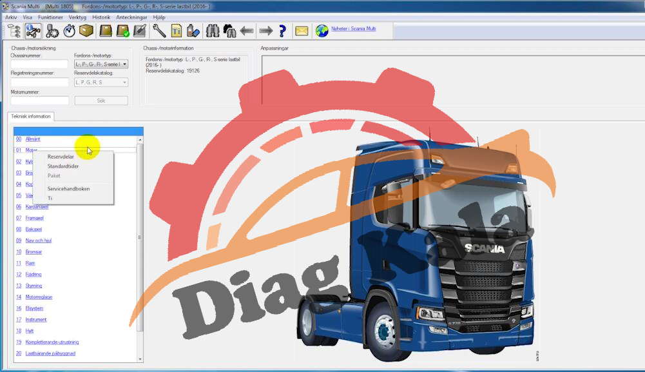This screenshot has height=372, width=645.
Task: Click the cardboard box parts icon
Action: tap(86, 31)
